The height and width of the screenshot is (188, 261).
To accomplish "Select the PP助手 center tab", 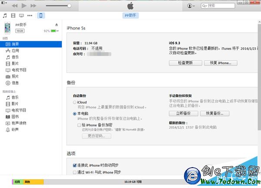I will (x=130, y=16).
